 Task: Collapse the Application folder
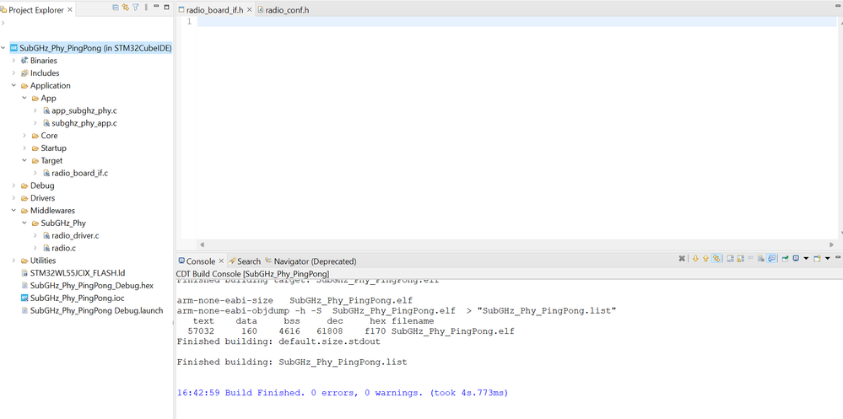(14, 85)
